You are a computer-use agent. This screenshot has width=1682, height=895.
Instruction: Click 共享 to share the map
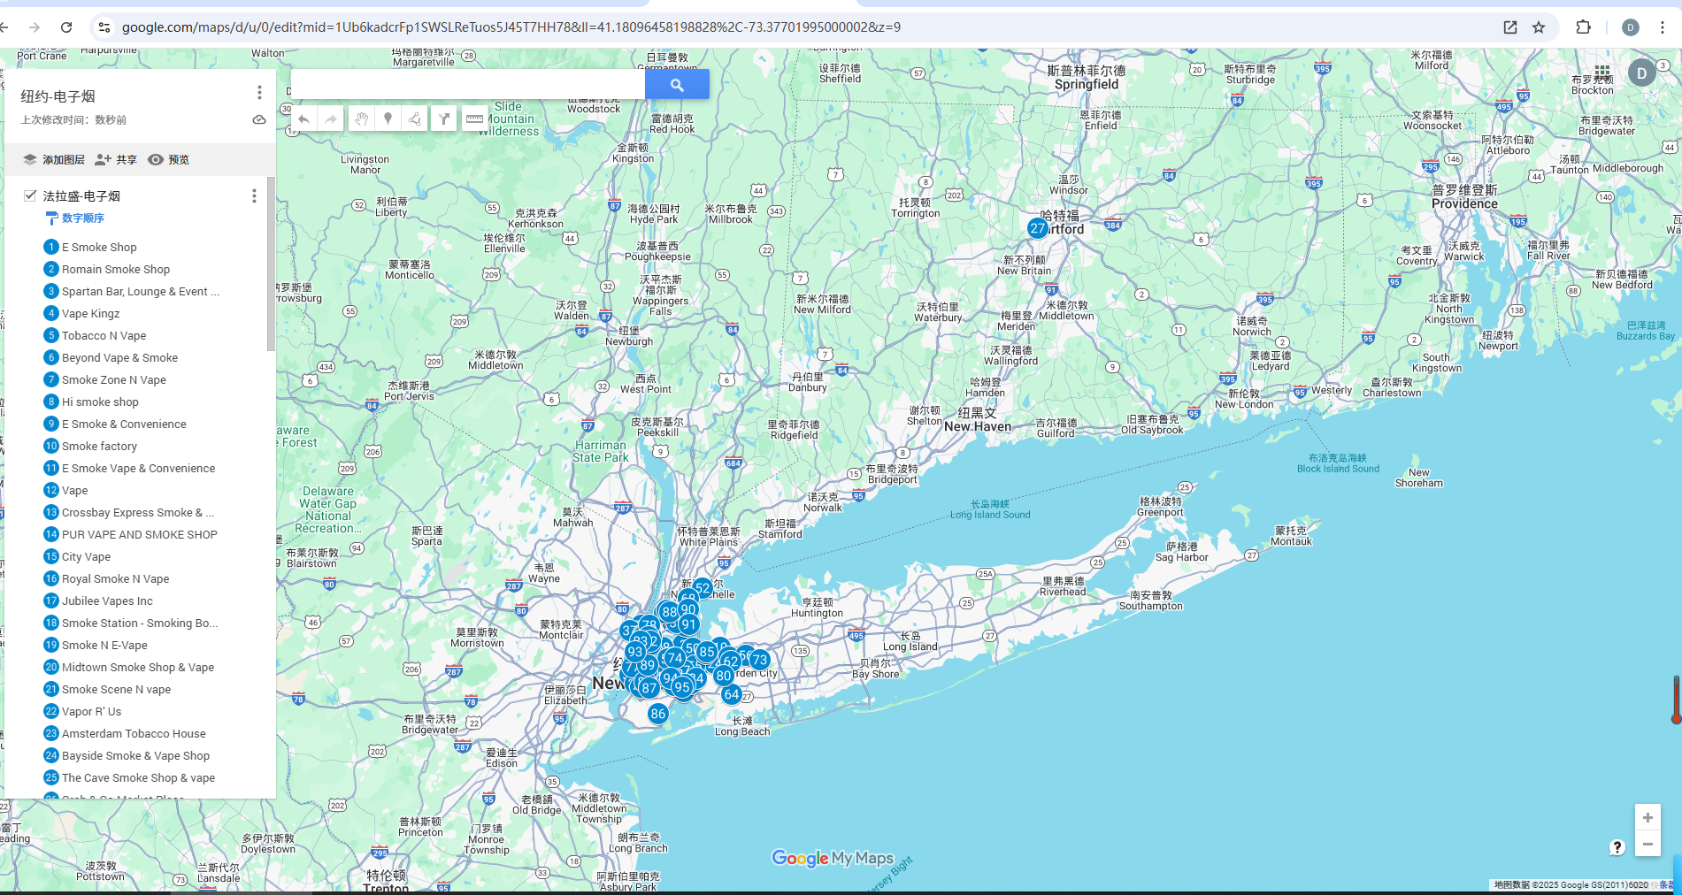click(116, 160)
